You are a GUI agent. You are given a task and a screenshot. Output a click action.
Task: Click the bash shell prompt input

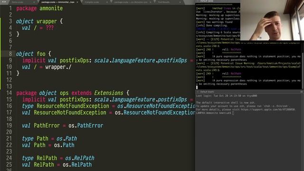click(x=233, y=113)
